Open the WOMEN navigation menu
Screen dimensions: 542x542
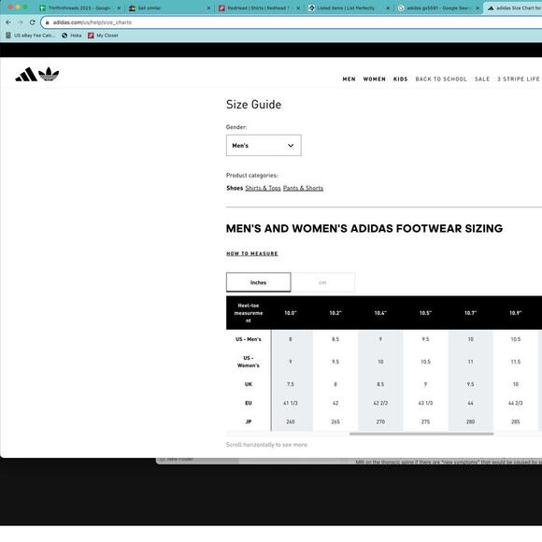tap(375, 79)
